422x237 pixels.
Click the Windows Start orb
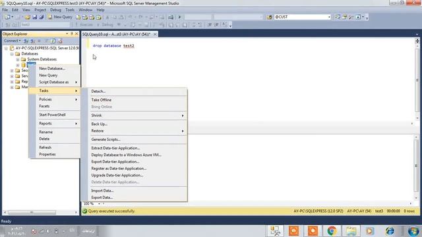coord(413,231)
